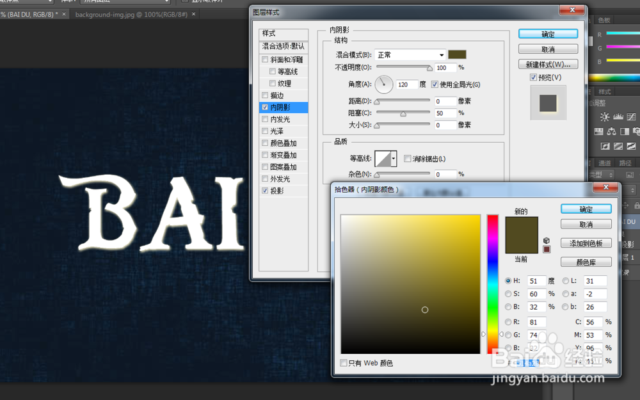This screenshot has width=640, height=400.
Task: Open the 颜色库 color libraries button
Action: (586, 262)
